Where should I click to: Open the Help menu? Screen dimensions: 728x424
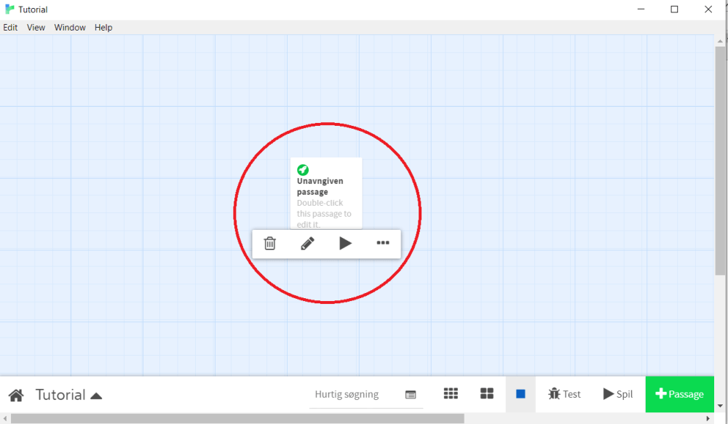pos(103,27)
